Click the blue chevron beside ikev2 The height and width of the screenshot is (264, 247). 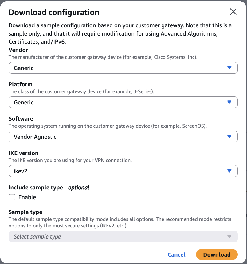229,171
